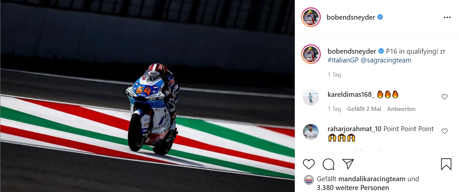View kareldimas168_ profile picture
459x192 pixels.
[x=311, y=97]
